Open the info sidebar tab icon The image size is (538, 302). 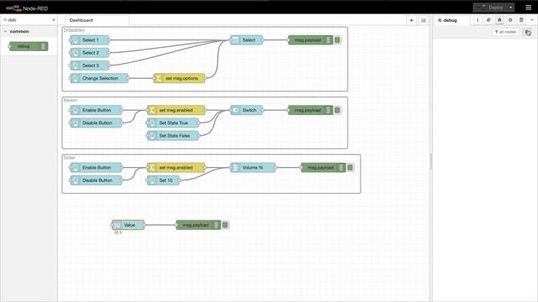coord(477,20)
